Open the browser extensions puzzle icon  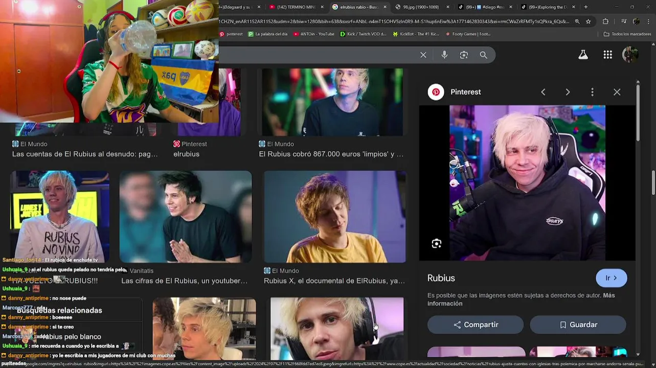click(606, 21)
